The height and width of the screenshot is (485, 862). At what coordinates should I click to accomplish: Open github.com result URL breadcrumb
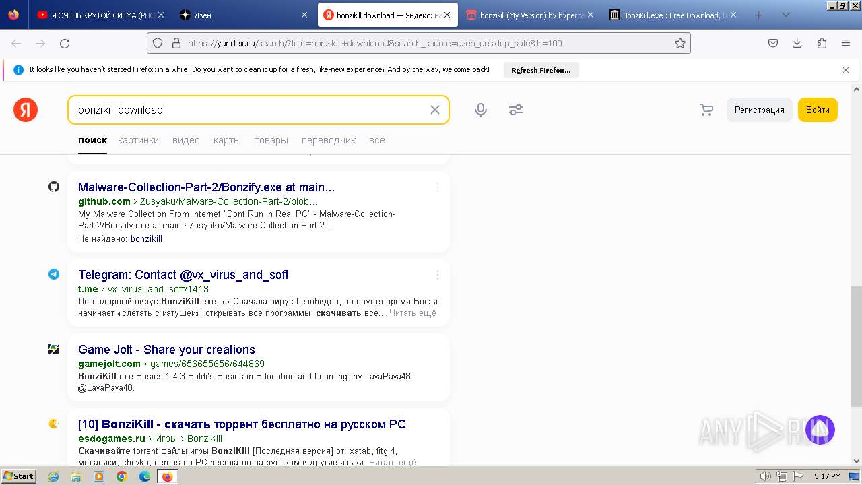[197, 201]
